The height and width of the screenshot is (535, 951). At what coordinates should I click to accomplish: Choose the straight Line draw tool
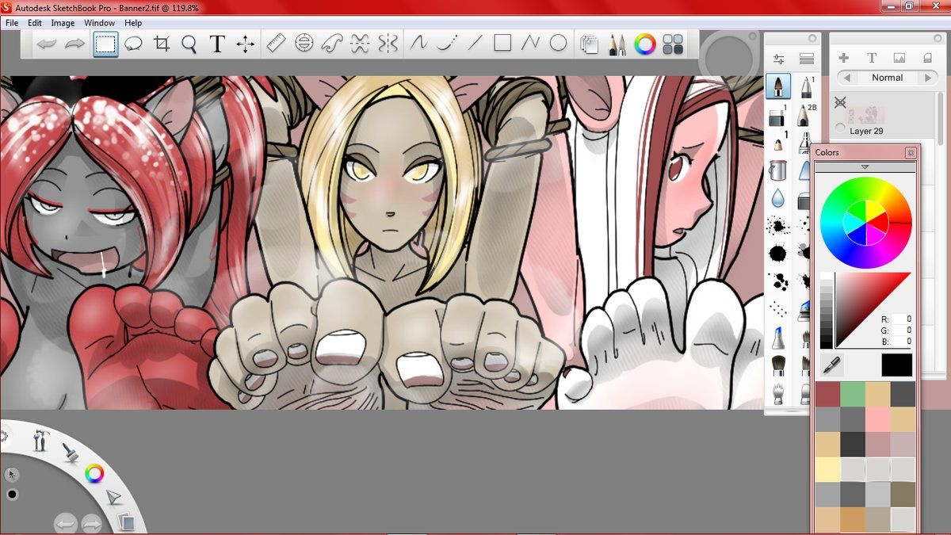pos(475,43)
